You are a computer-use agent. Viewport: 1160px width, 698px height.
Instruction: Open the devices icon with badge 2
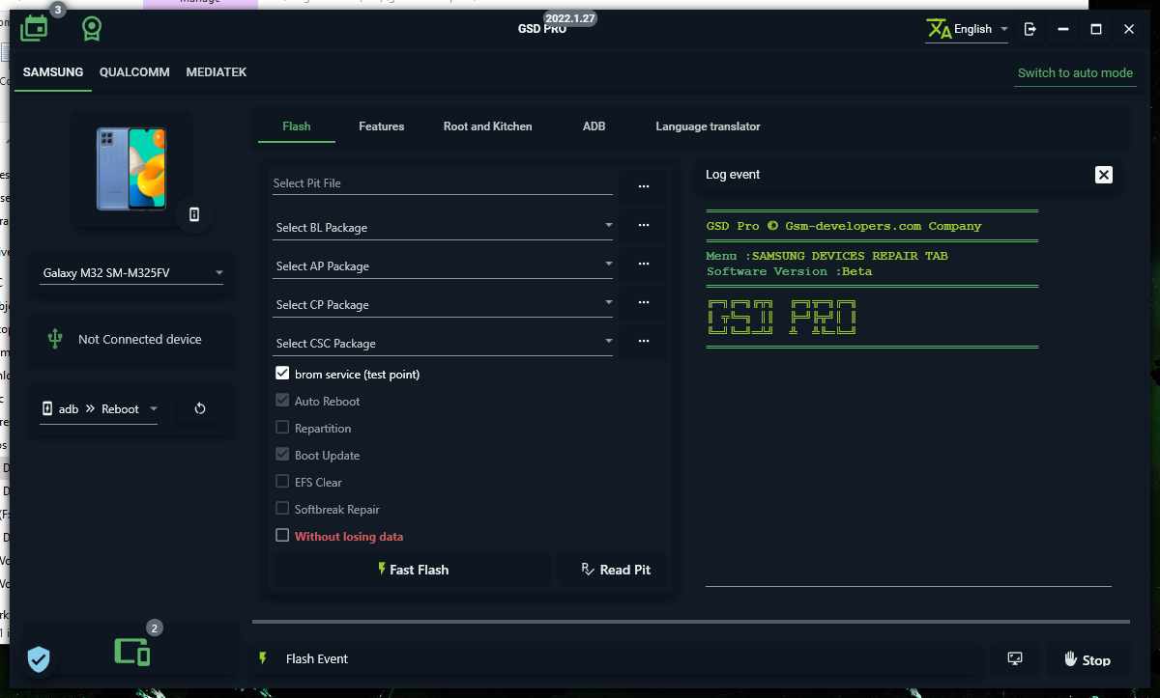(x=132, y=653)
